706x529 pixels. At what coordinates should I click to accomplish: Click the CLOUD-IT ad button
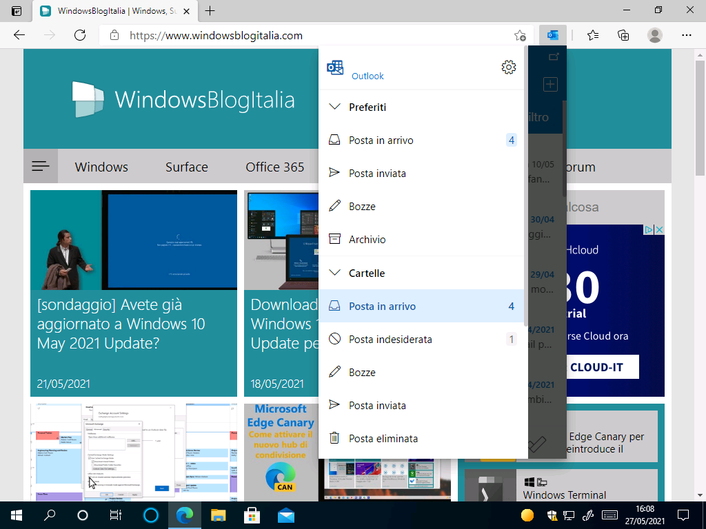tap(602, 367)
